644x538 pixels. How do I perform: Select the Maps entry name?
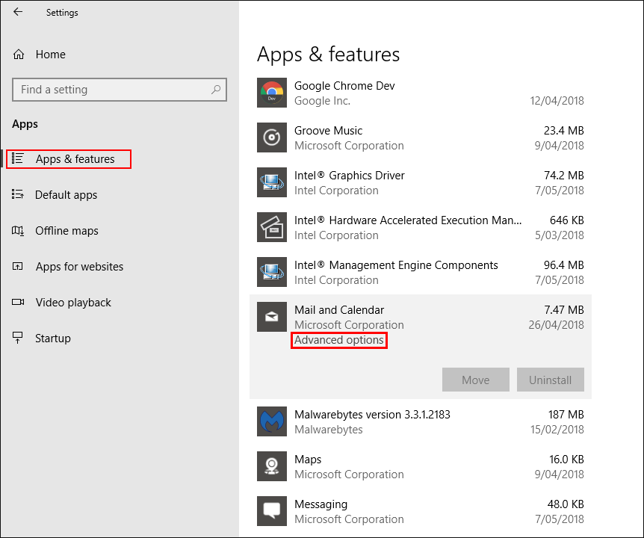pyautogui.click(x=308, y=460)
